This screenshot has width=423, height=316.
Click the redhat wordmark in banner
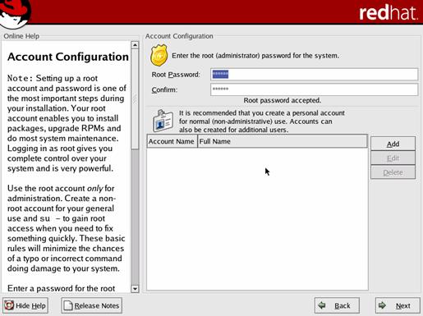pos(389,13)
